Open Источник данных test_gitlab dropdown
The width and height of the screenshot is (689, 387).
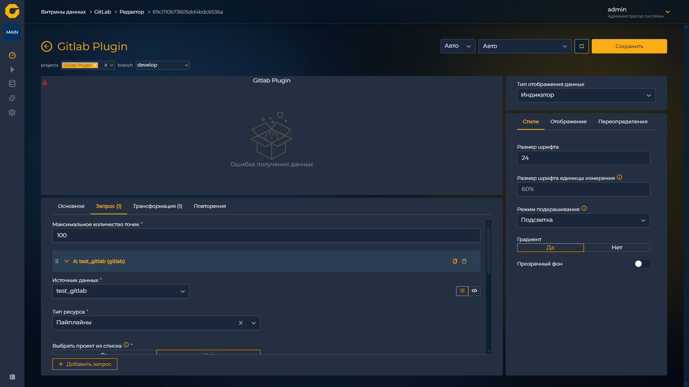(121, 291)
